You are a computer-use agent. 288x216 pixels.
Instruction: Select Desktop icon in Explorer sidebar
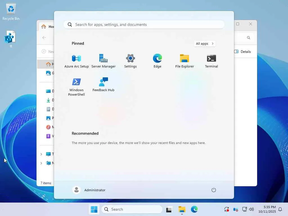click(x=48, y=91)
